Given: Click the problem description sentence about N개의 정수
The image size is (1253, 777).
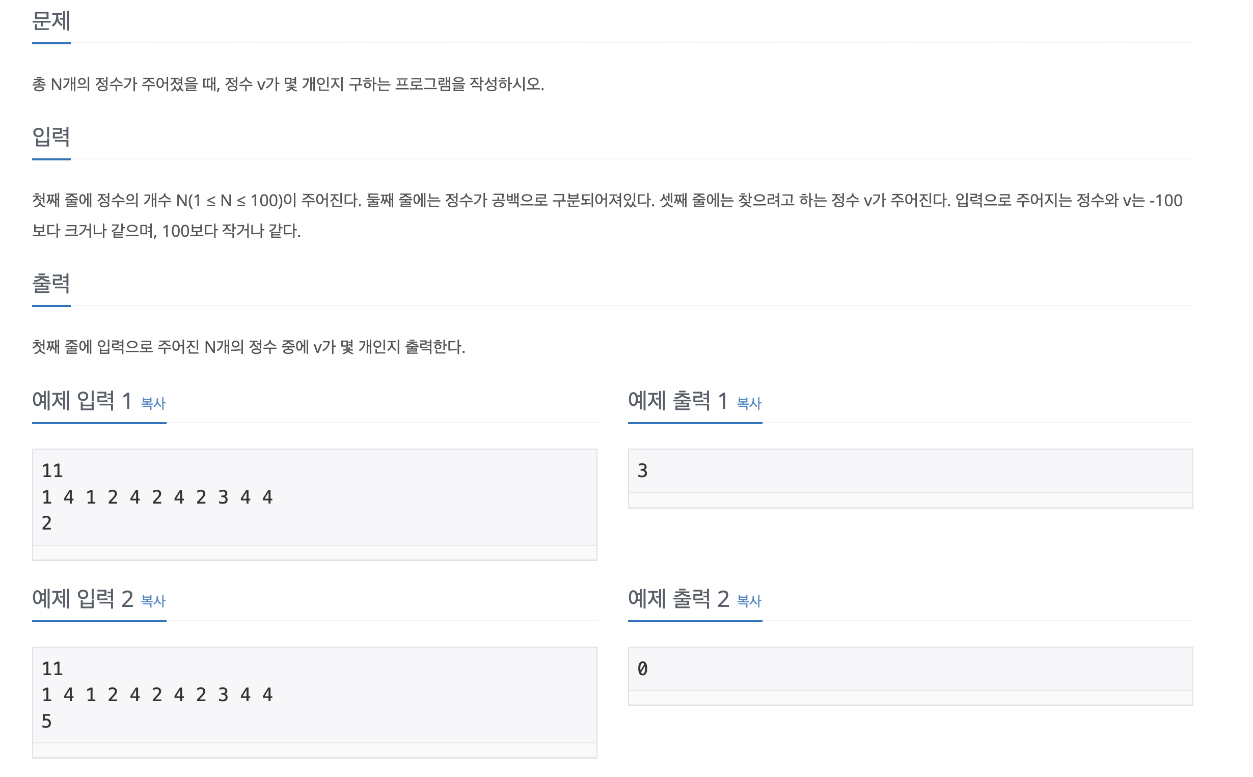Looking at the screenshot, I should tap(288, 85).
